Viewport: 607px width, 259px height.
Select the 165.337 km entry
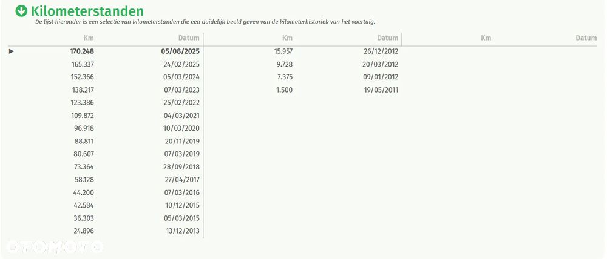pyautogui.click(x=83, y=64)
